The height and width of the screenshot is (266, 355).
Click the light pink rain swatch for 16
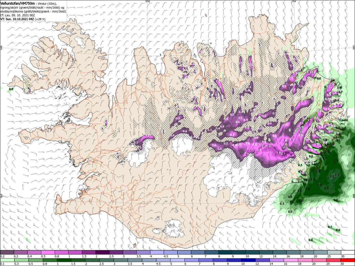pyautogui.click(x=291, y=260)
